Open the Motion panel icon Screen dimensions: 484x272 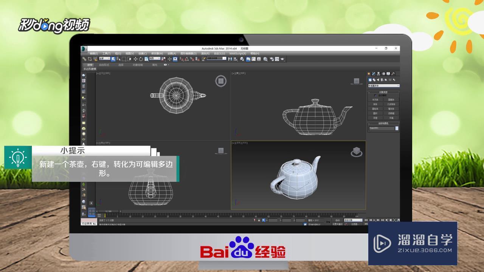click(x=383, y=74)
